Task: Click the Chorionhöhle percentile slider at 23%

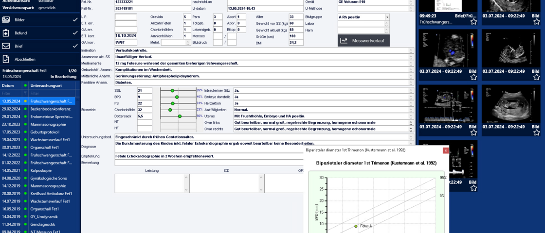Action: pyautogui.click(x=170, y=110)
